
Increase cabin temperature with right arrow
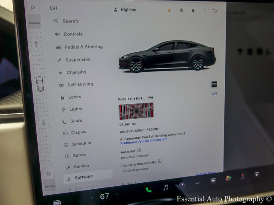[x=117, y=194]
